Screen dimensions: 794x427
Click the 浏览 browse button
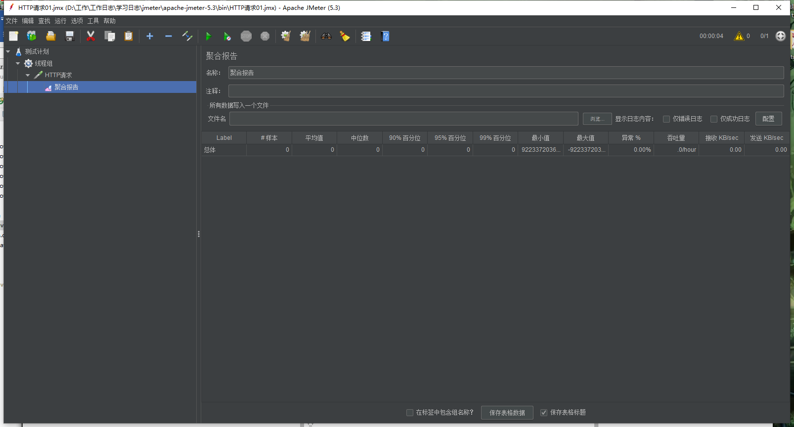[x=597, y=119]
